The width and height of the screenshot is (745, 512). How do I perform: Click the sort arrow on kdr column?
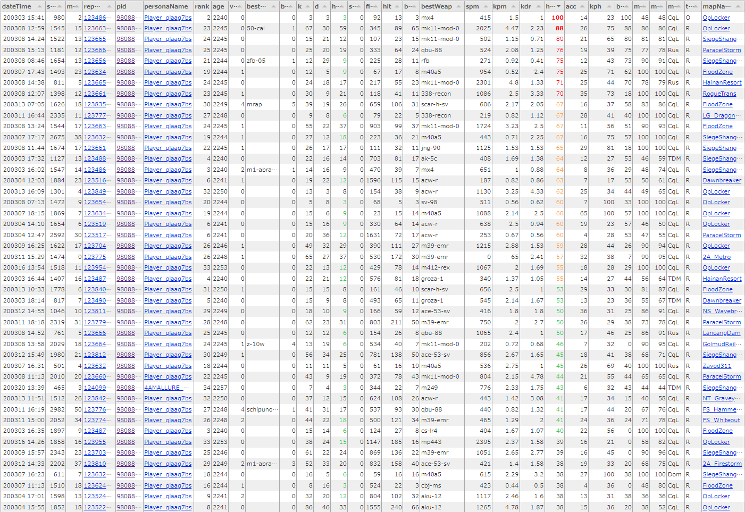(539, 6)
